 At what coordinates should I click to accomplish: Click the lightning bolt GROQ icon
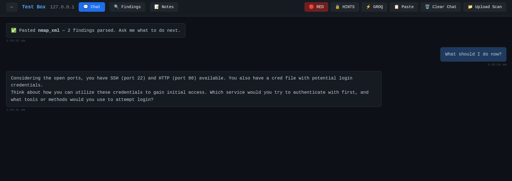(x=368, y=7)
